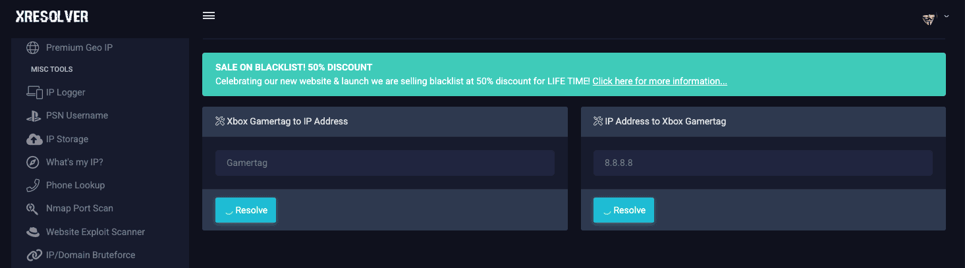
Task: Toggle the sidebar with the hamburger menu
Action: point(209,16)
